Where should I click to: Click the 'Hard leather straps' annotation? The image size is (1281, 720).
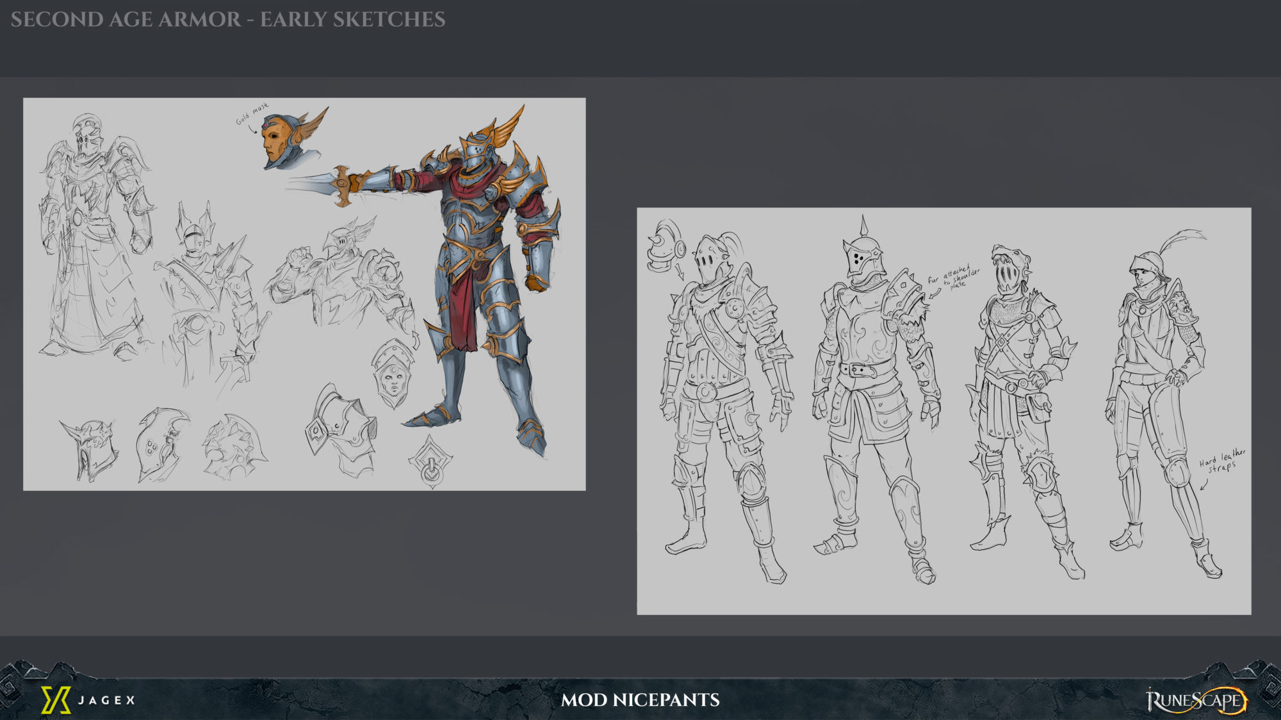point(1222,461)
